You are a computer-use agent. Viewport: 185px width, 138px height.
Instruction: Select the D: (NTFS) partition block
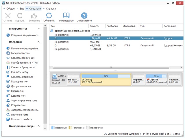tap(106, 80)
